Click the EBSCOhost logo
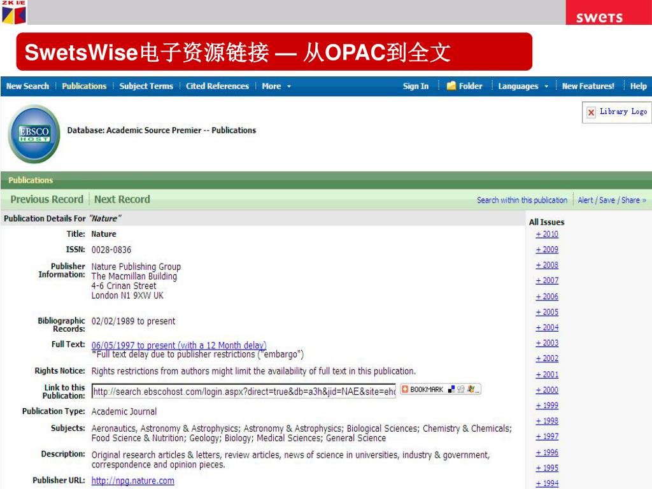 pos(34,134)
